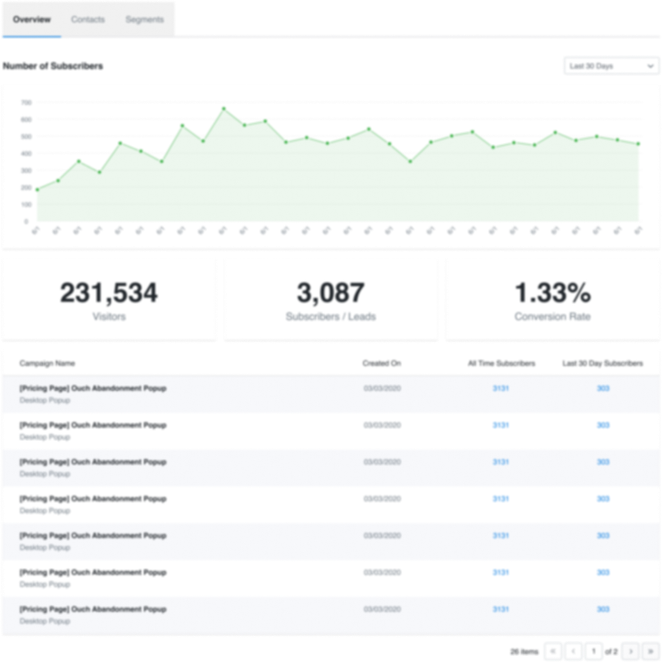Select the Segments tab

click(x=144, y=19)
